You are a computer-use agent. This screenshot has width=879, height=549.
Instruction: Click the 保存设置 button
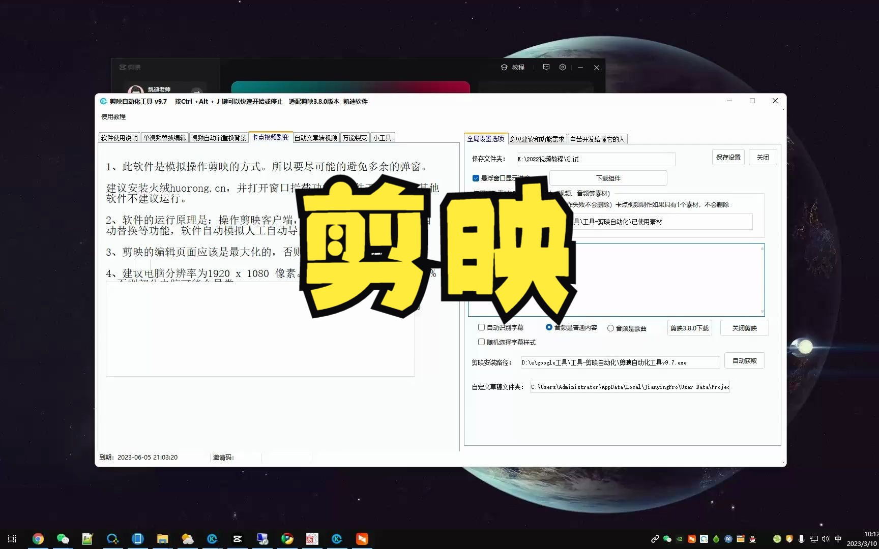728,158
